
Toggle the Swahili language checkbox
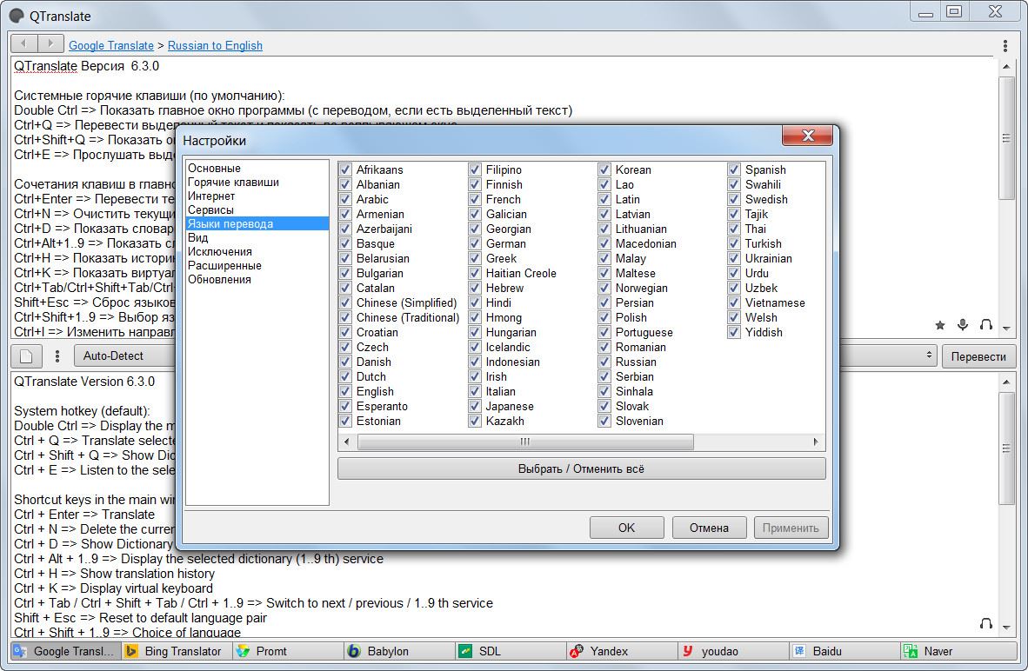[x=734, y=185]
